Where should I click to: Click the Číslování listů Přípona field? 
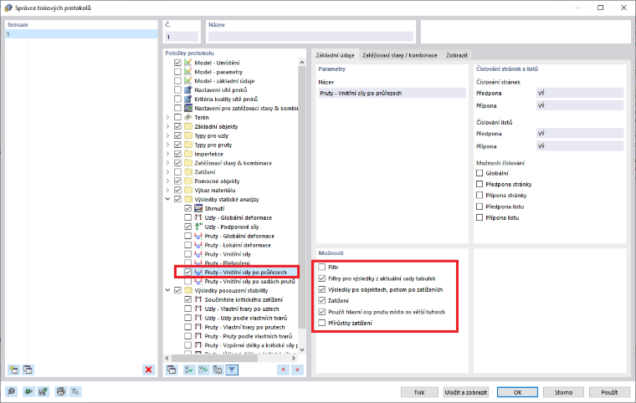click(580, 146)
